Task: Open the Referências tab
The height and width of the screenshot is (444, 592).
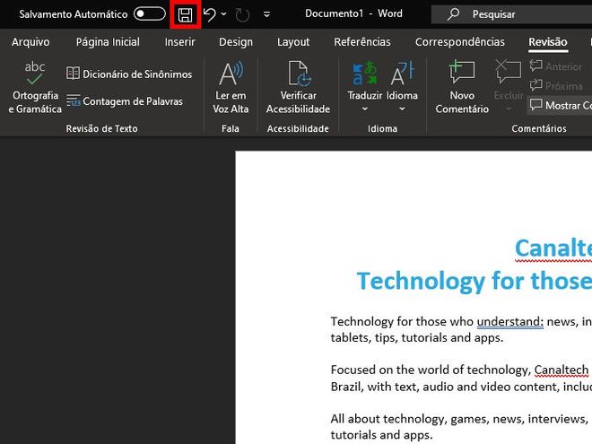Action: tap(362, 41)
